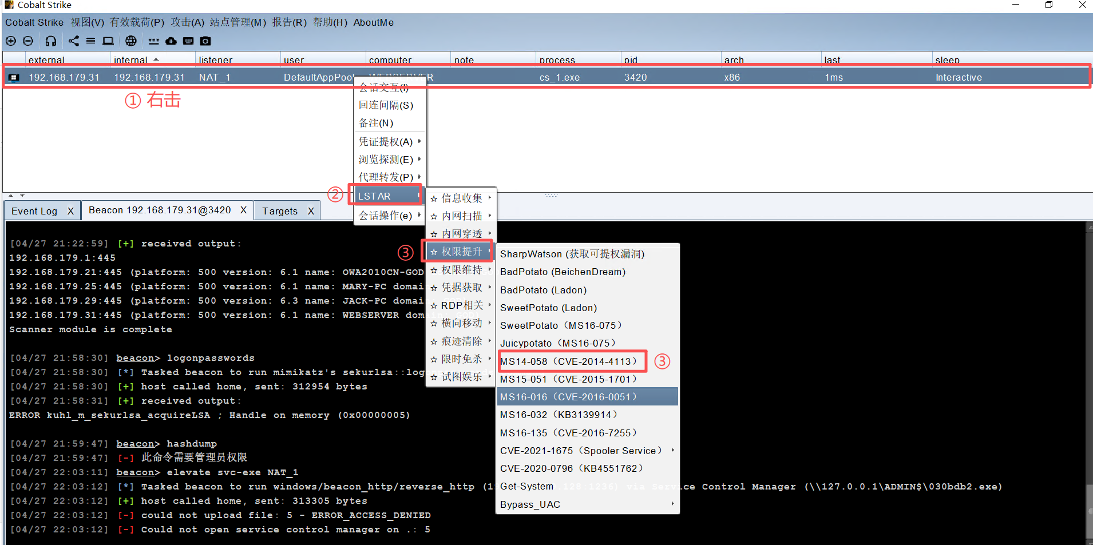The height and width of the screenshot is (545, 1093).
Task: Select MS16-032 (KB3139914)
Action: point(588,415)
